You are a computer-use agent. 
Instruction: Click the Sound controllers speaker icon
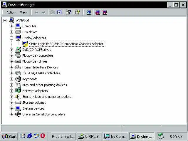[x=18, y=97]
